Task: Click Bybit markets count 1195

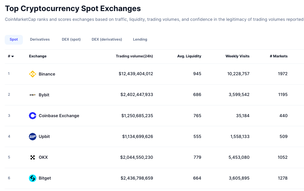Action: click(x=283, y=95)
